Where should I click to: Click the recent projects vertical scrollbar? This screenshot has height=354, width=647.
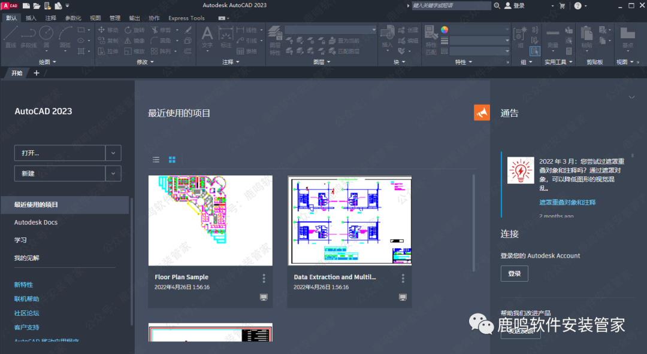(474, 222)
